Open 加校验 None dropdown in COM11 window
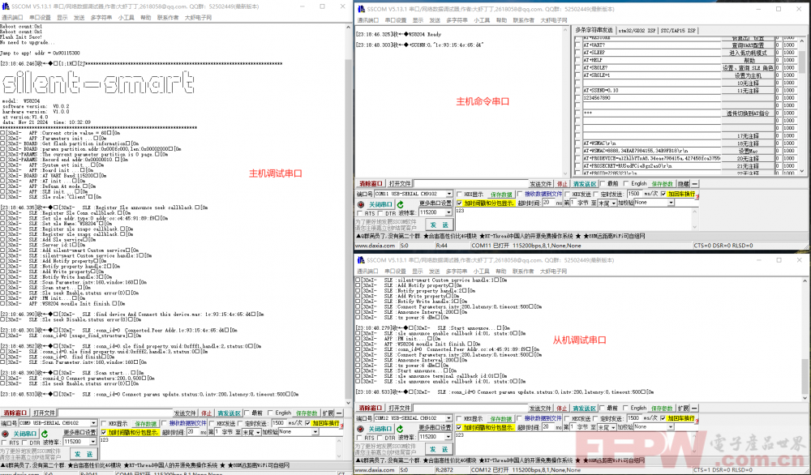811x475 pixels. [x=671, y=203]
